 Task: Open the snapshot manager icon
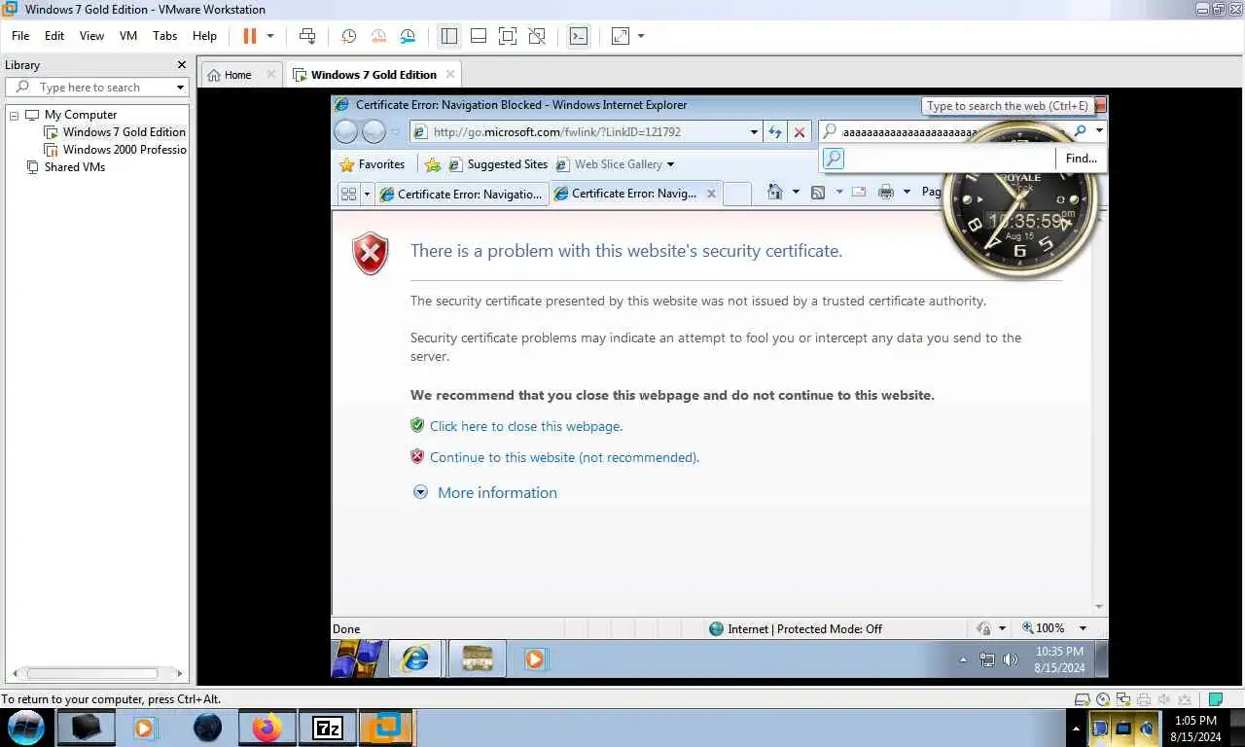(x=409, y=36)
